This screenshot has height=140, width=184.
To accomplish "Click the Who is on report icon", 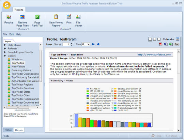I will [9, 59].
